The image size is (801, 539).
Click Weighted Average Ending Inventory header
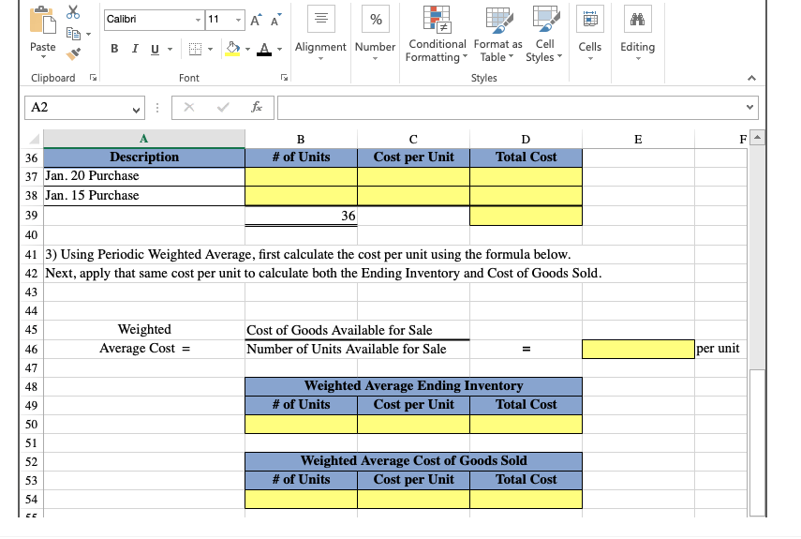[413, 386]
